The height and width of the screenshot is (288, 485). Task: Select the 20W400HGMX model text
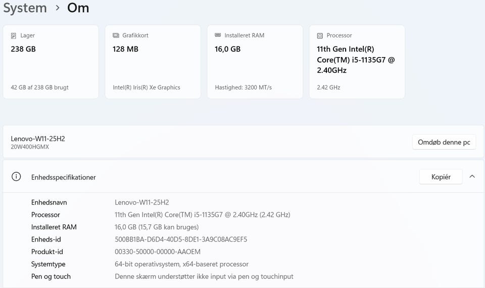[30, 147]
